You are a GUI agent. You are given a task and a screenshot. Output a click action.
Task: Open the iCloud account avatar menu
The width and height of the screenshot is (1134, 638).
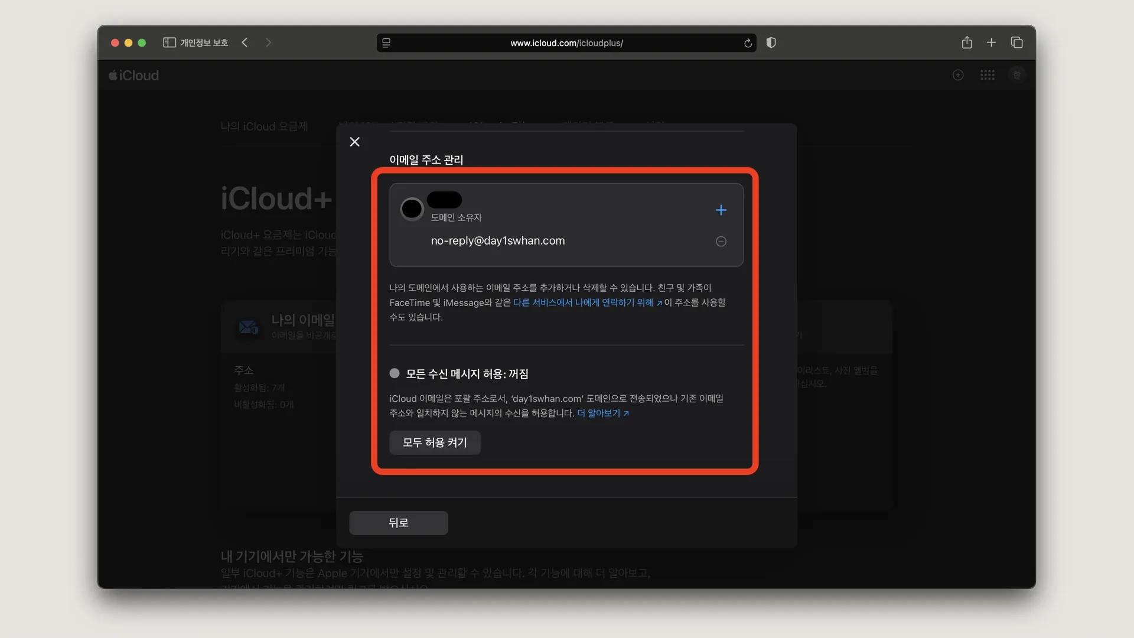pos(1016,75)
